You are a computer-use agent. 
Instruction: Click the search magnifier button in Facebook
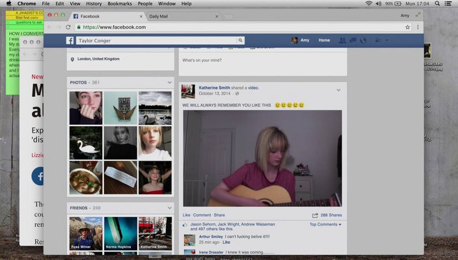[x=240, y=40]
